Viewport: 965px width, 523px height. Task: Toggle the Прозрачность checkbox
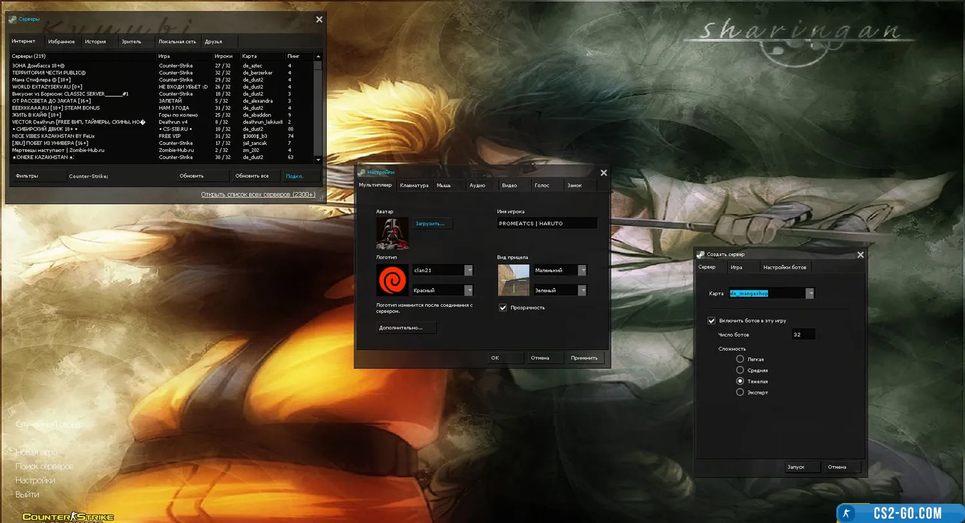coord(503,307)
